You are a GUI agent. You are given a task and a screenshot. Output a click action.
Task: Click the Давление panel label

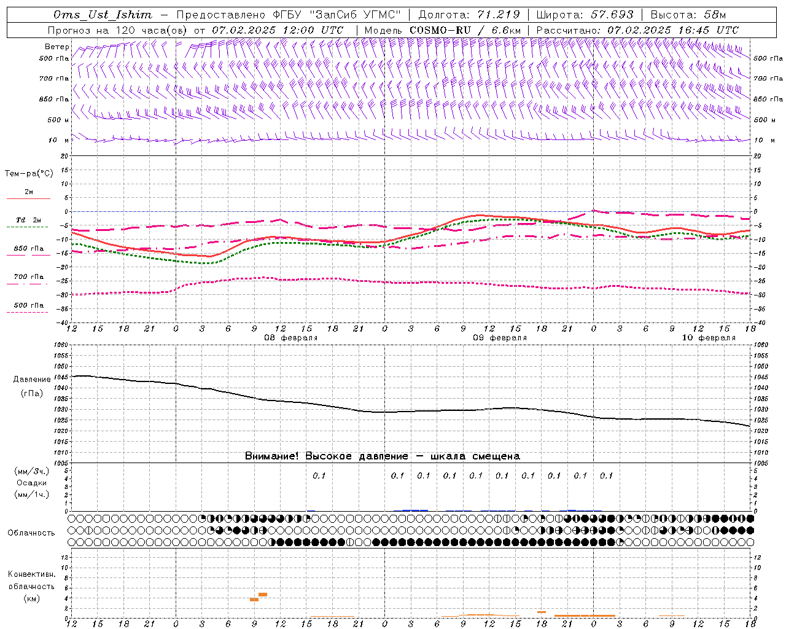32,380
